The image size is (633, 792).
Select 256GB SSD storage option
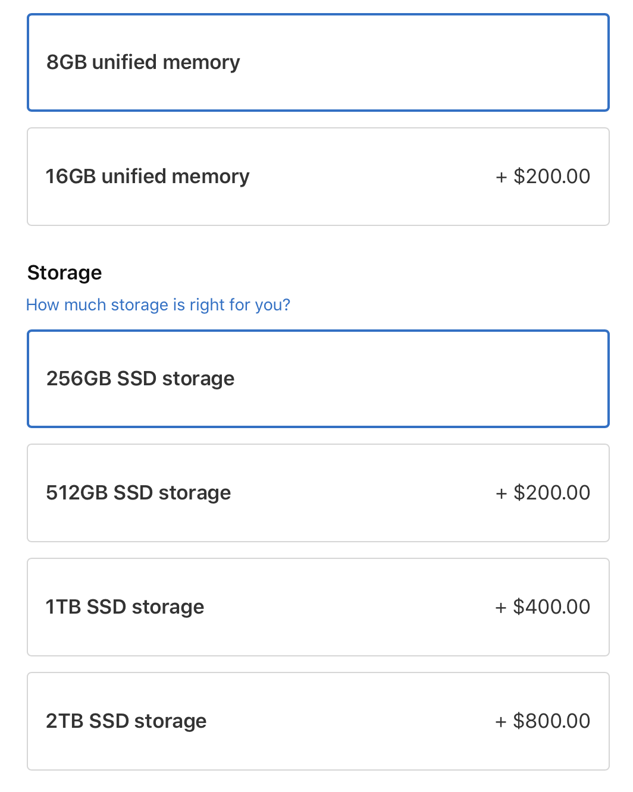pos(318,379)
